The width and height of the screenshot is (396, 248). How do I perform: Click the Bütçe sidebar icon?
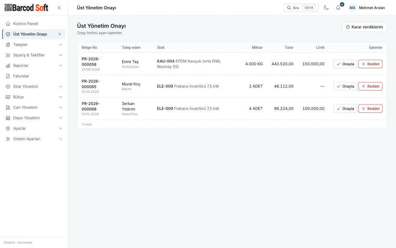[8, 97]
